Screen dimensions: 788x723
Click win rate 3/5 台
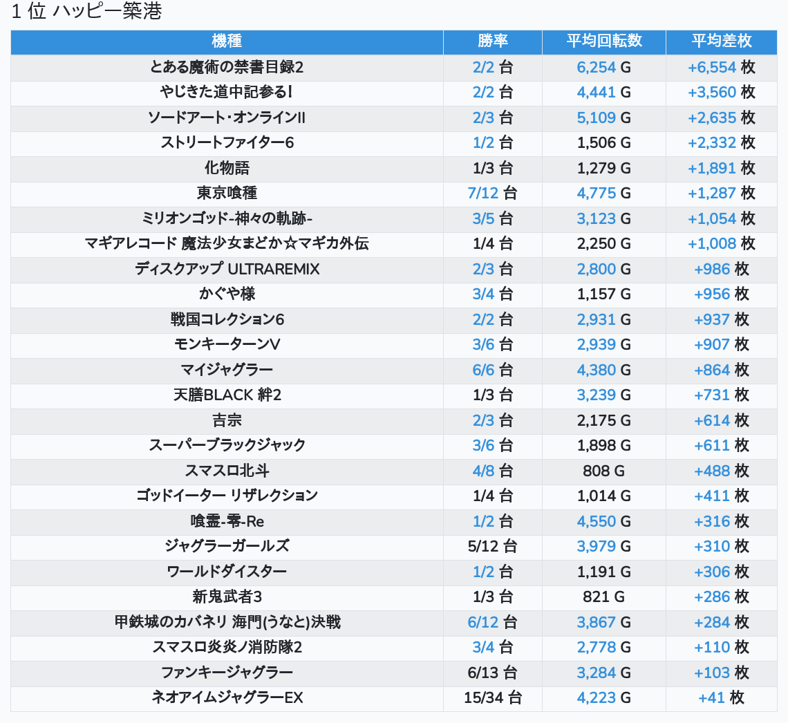tap(492, 218)
